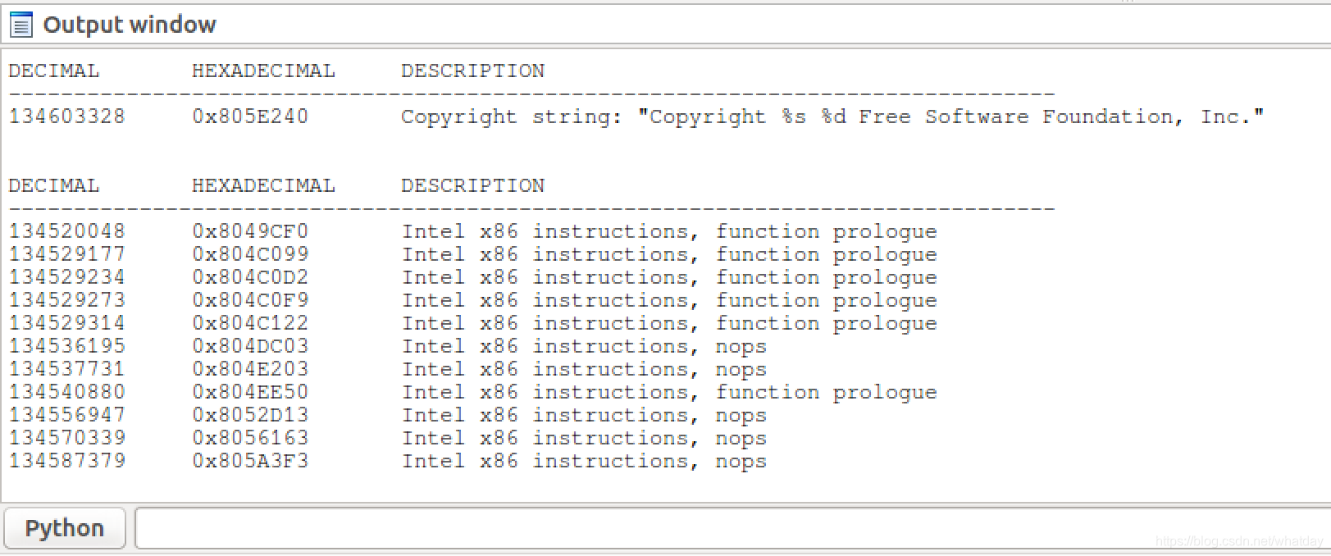The image size is (1331, 556).
Task: Click the second DECIMAL table header
Action: pos(53,185)
